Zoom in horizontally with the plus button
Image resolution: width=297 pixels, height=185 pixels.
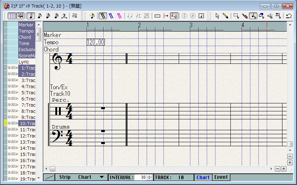284,169
